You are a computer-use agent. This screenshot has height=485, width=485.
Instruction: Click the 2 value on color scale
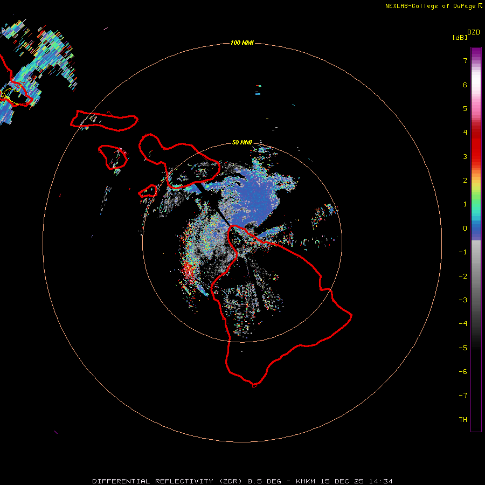point(465,181)
